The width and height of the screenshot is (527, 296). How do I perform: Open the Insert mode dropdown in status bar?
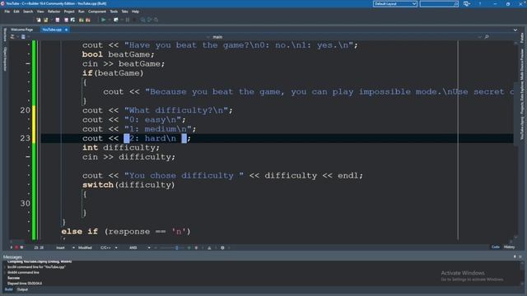(x=73, y=247)
